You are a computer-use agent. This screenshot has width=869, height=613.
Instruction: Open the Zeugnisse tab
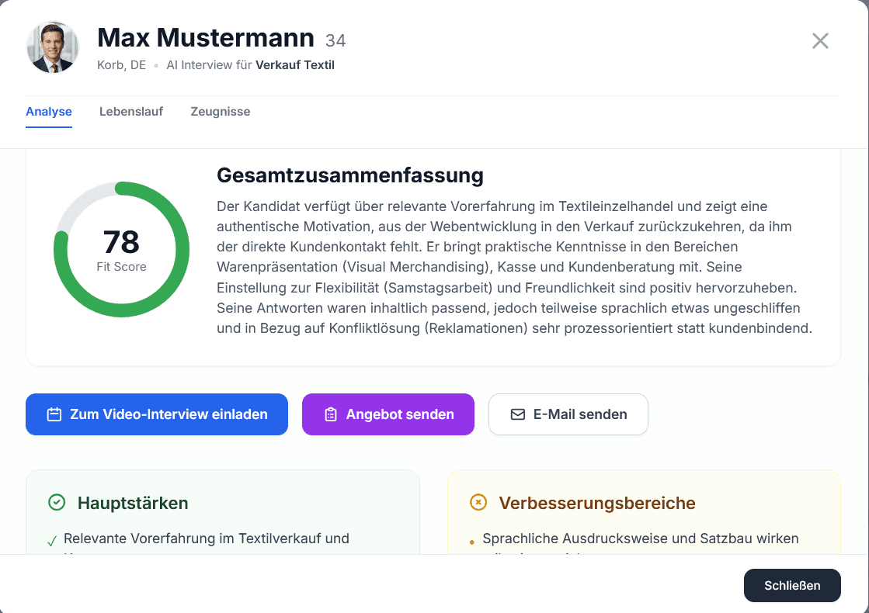pyautogui.click(x=221, y=111)
